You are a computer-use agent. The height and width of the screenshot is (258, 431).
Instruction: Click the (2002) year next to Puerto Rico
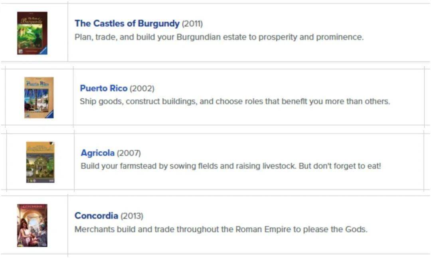(142, 88)
